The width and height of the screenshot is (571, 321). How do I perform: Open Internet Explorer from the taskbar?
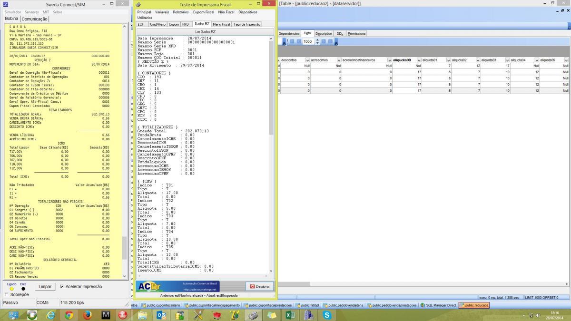tap(50, 314)
